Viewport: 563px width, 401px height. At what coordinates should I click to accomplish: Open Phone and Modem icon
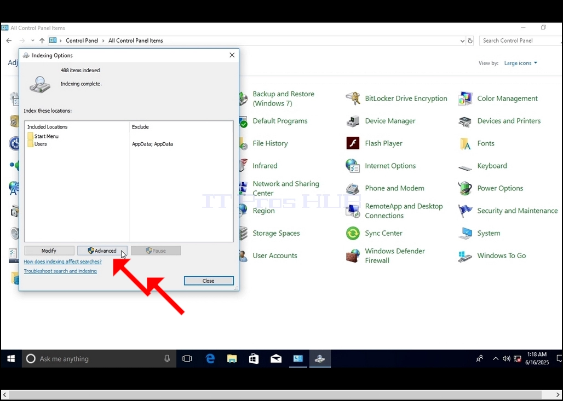tap(353, 188)
